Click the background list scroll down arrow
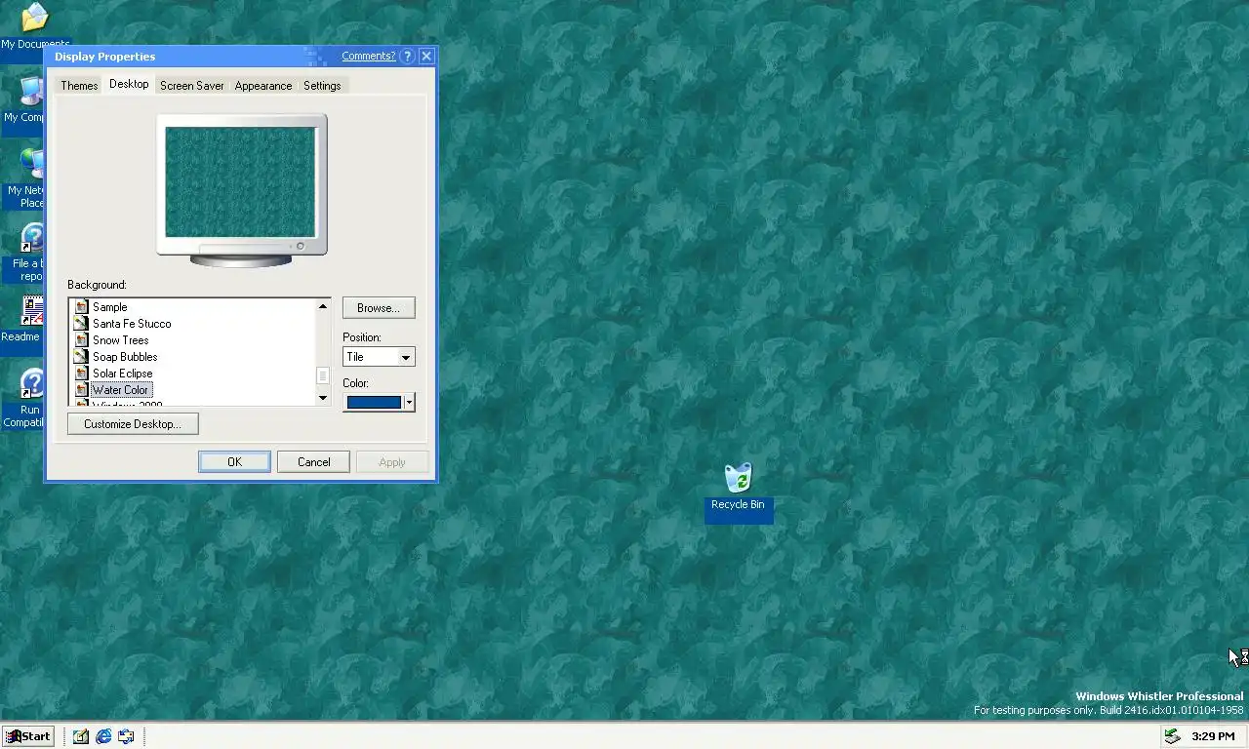The image size is (1249, 749). click(323, 398)
